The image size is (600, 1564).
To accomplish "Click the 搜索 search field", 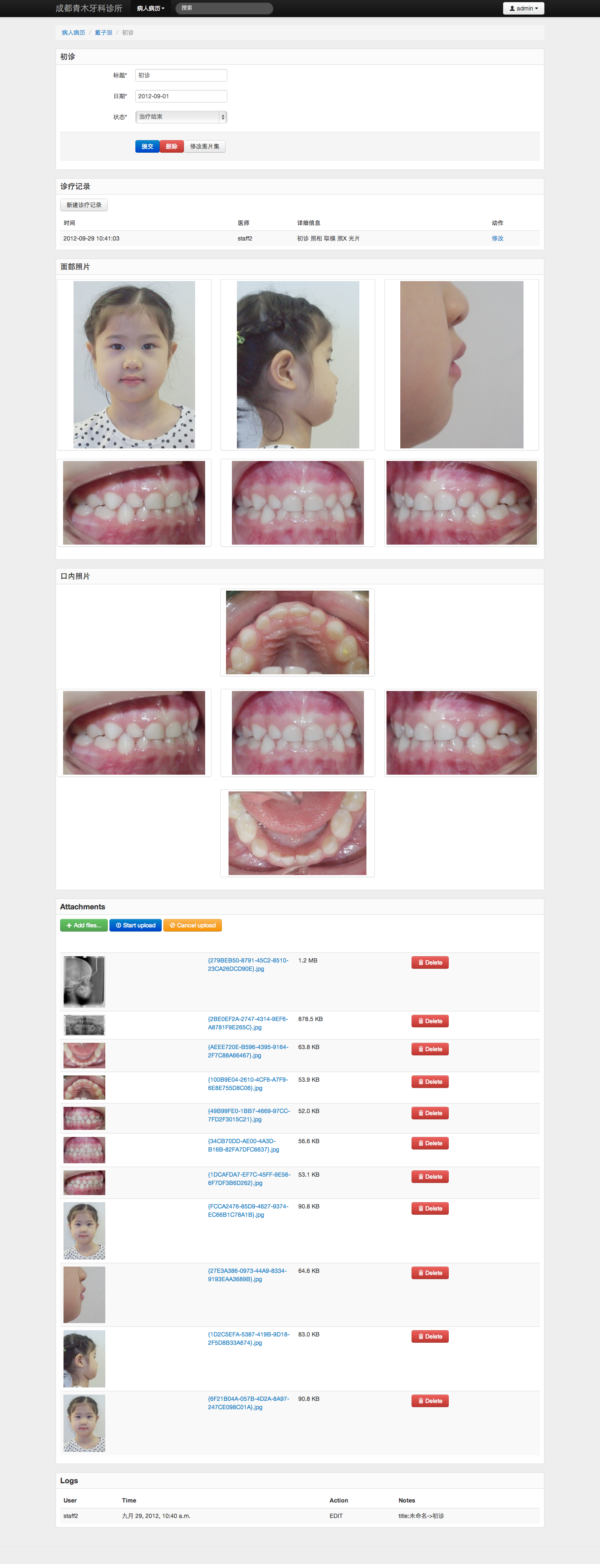I will tap(224, 8).
